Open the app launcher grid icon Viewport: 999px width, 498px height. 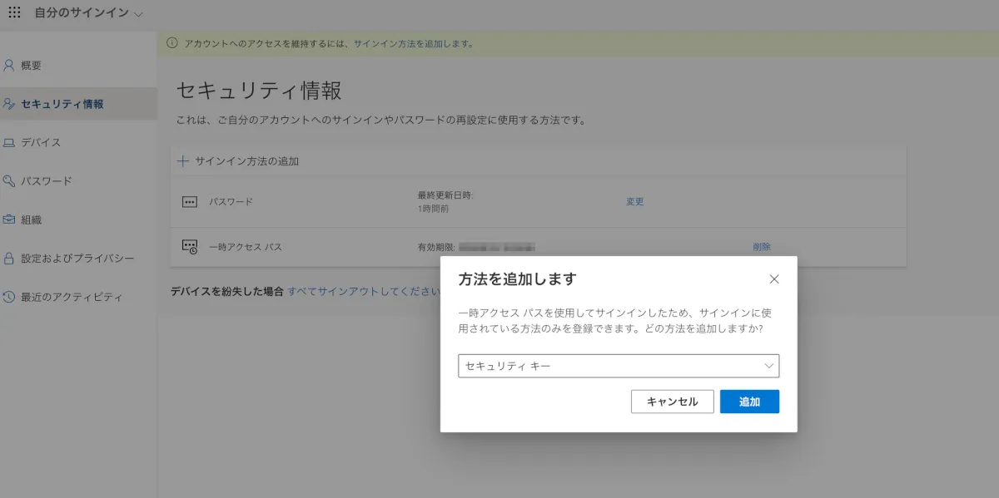point(13,13)
